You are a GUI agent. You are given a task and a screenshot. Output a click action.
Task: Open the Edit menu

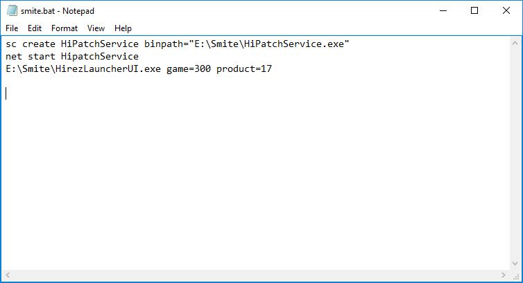pos(35,28)
